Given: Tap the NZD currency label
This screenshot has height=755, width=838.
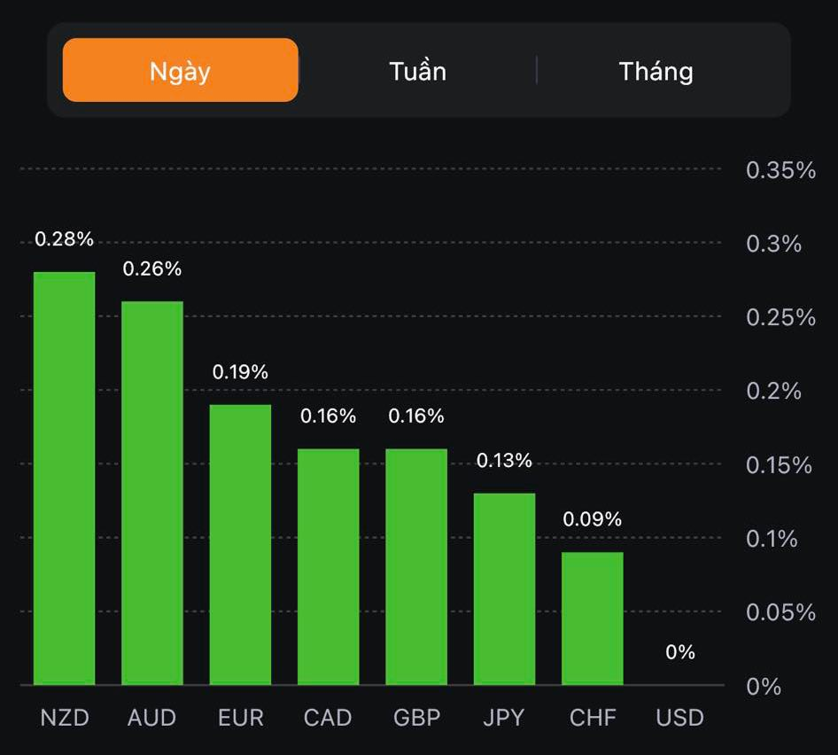Looking at the screenshot, I should click(x=65, y=717).
